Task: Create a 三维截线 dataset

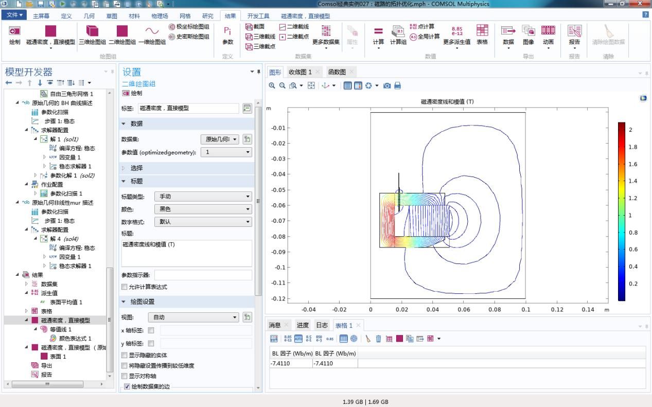Action: point(260,37)
